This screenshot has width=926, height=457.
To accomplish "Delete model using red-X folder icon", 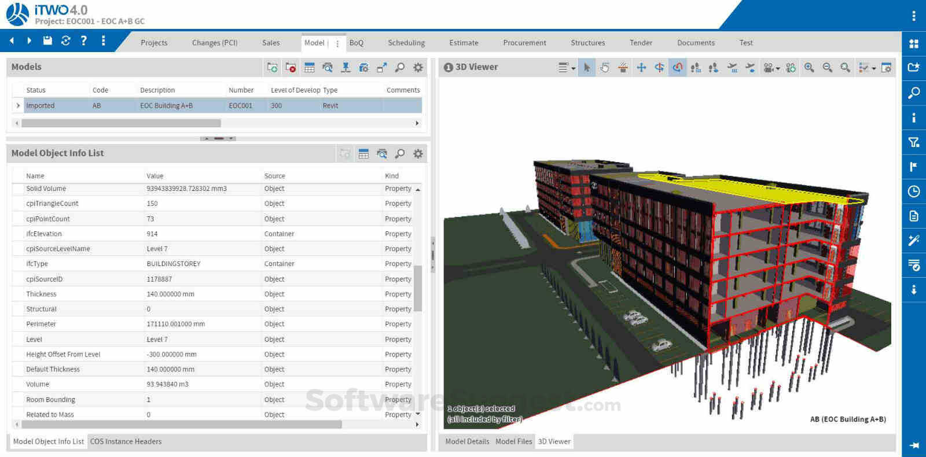I will (291, 68).
